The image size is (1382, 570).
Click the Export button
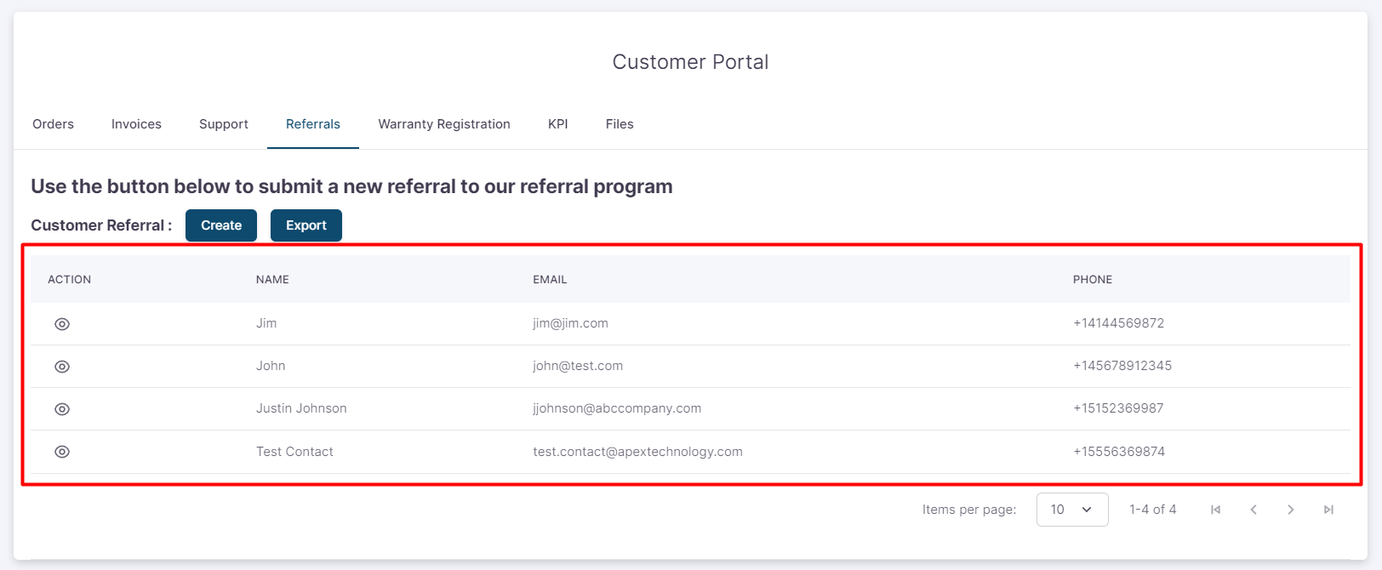(306, 225)
